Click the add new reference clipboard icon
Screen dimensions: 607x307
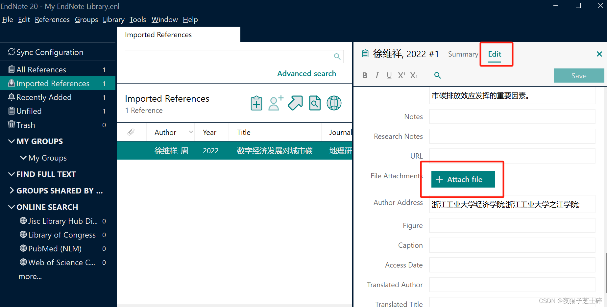(256, 103)
